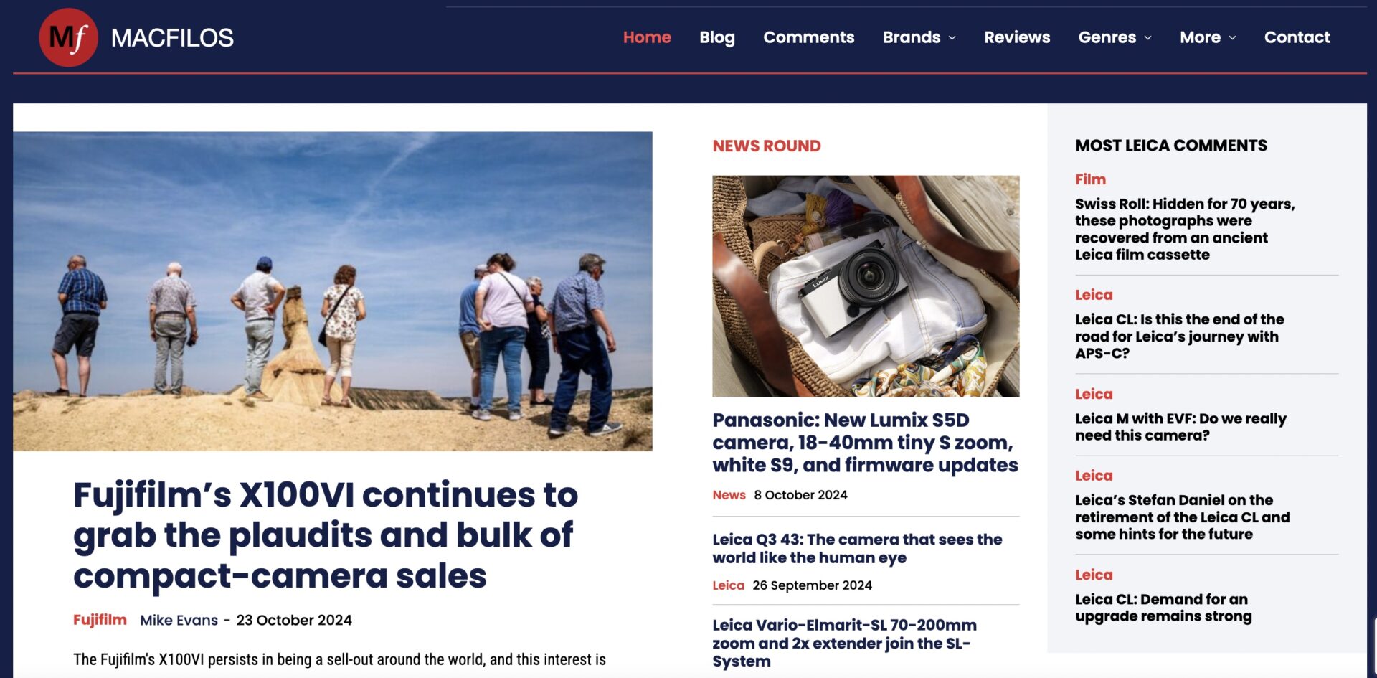This screenshot has width=1377, height=678.
Task: Go to the Comments page in navigation
Action: [808, 37]
